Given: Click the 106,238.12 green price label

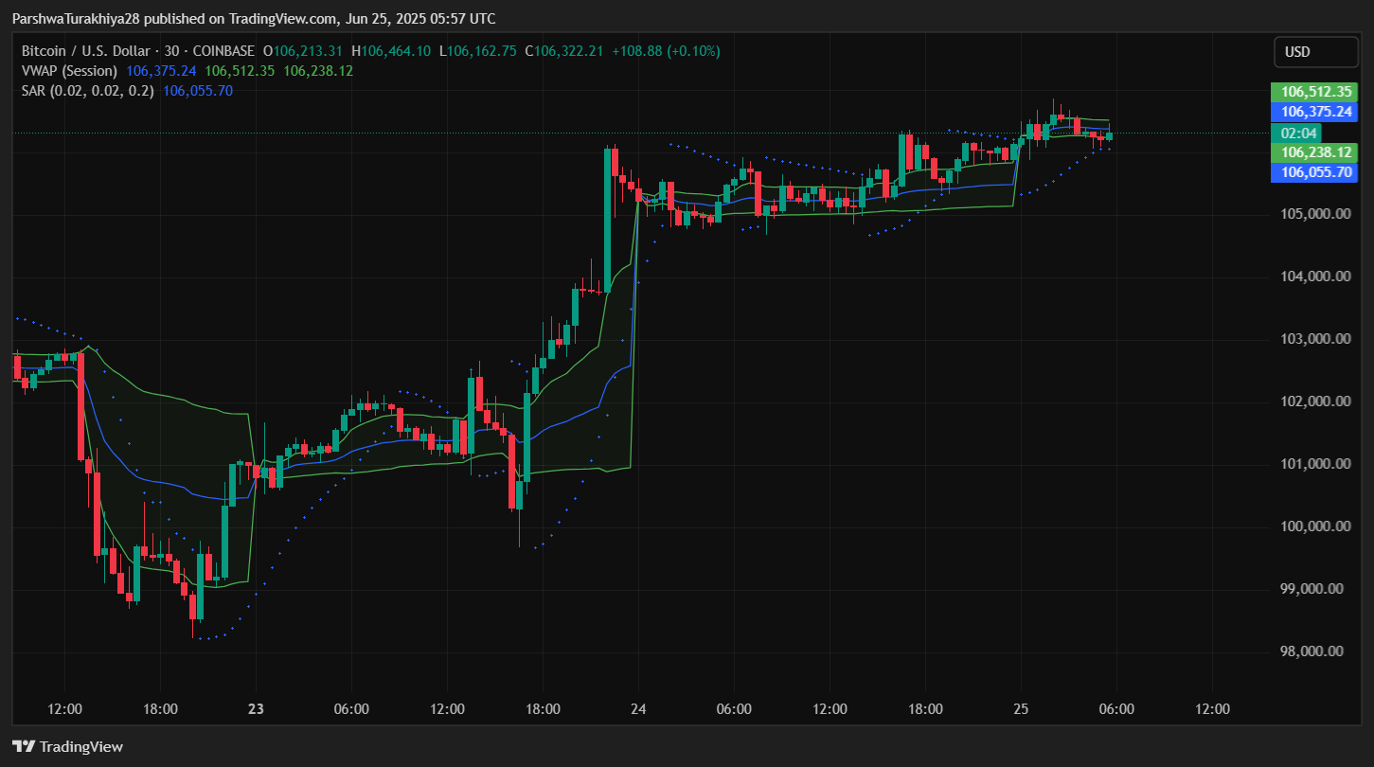Looking at the screenshot, I should tap(1313, 152).
